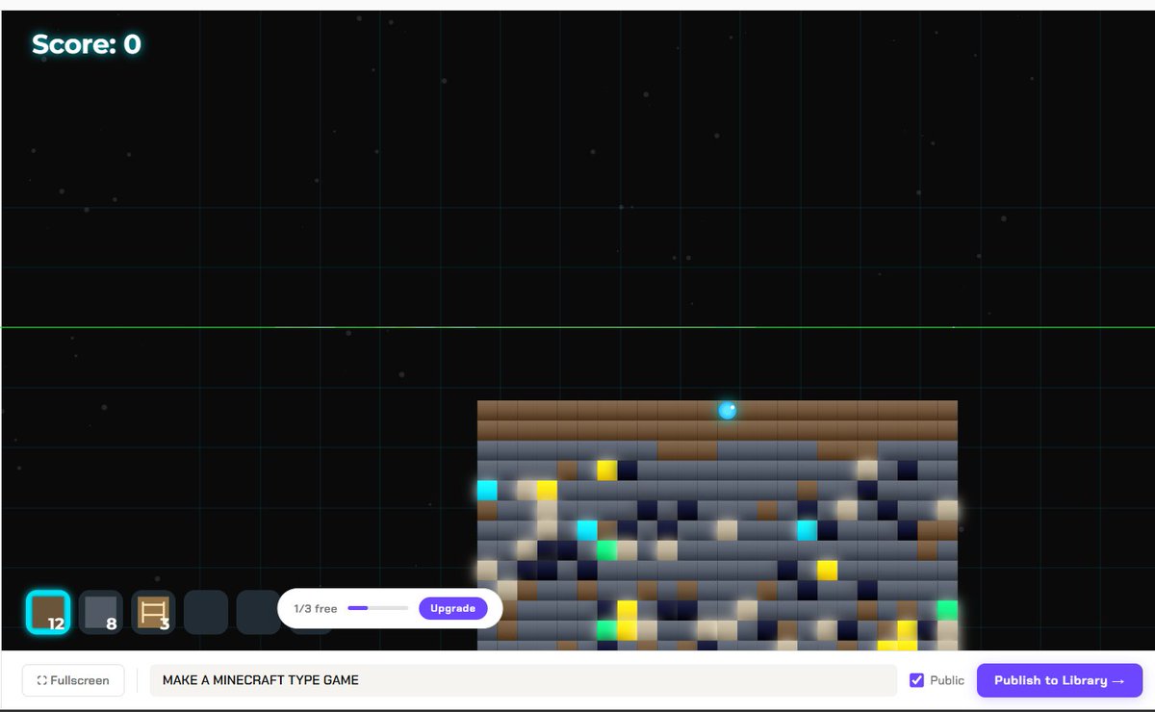Mine the green ore on terrain's right edge
This screenshot has height=712, width=1155.
(x=947, y=610)
